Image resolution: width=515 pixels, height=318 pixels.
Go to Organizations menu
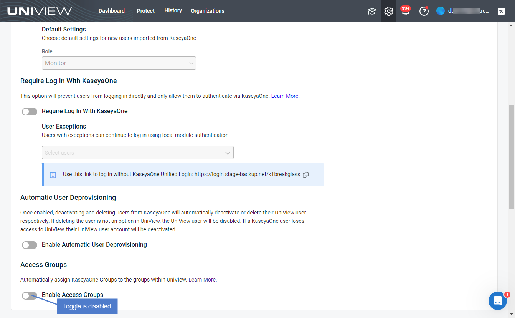[x=208, y=11]
